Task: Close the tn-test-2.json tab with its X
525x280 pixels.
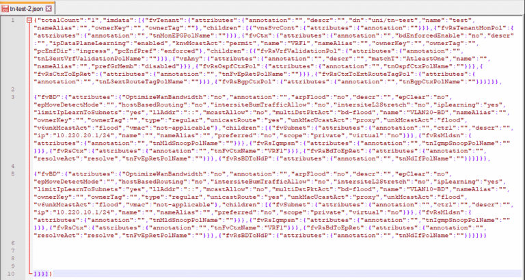Action: point(49,8)
